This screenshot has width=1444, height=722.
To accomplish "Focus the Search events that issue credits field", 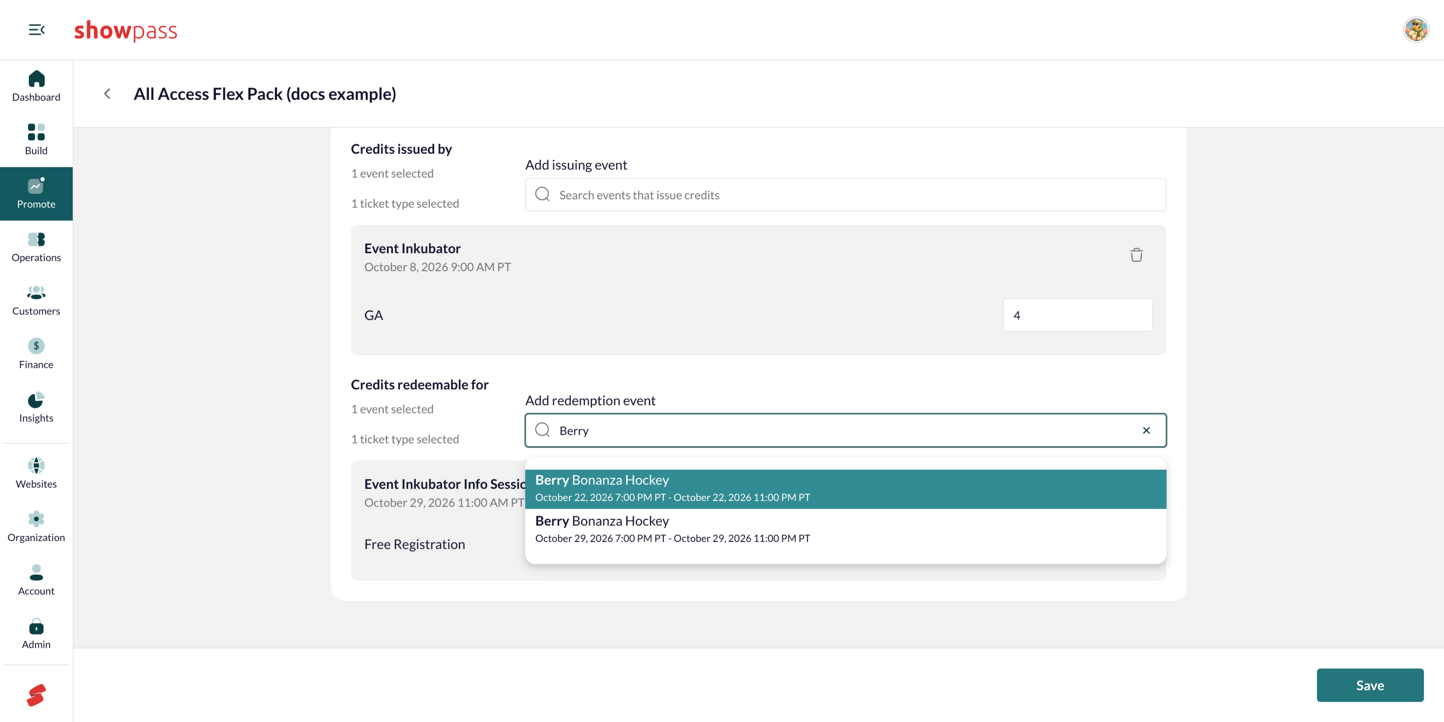I will click(x=845, y=195).
